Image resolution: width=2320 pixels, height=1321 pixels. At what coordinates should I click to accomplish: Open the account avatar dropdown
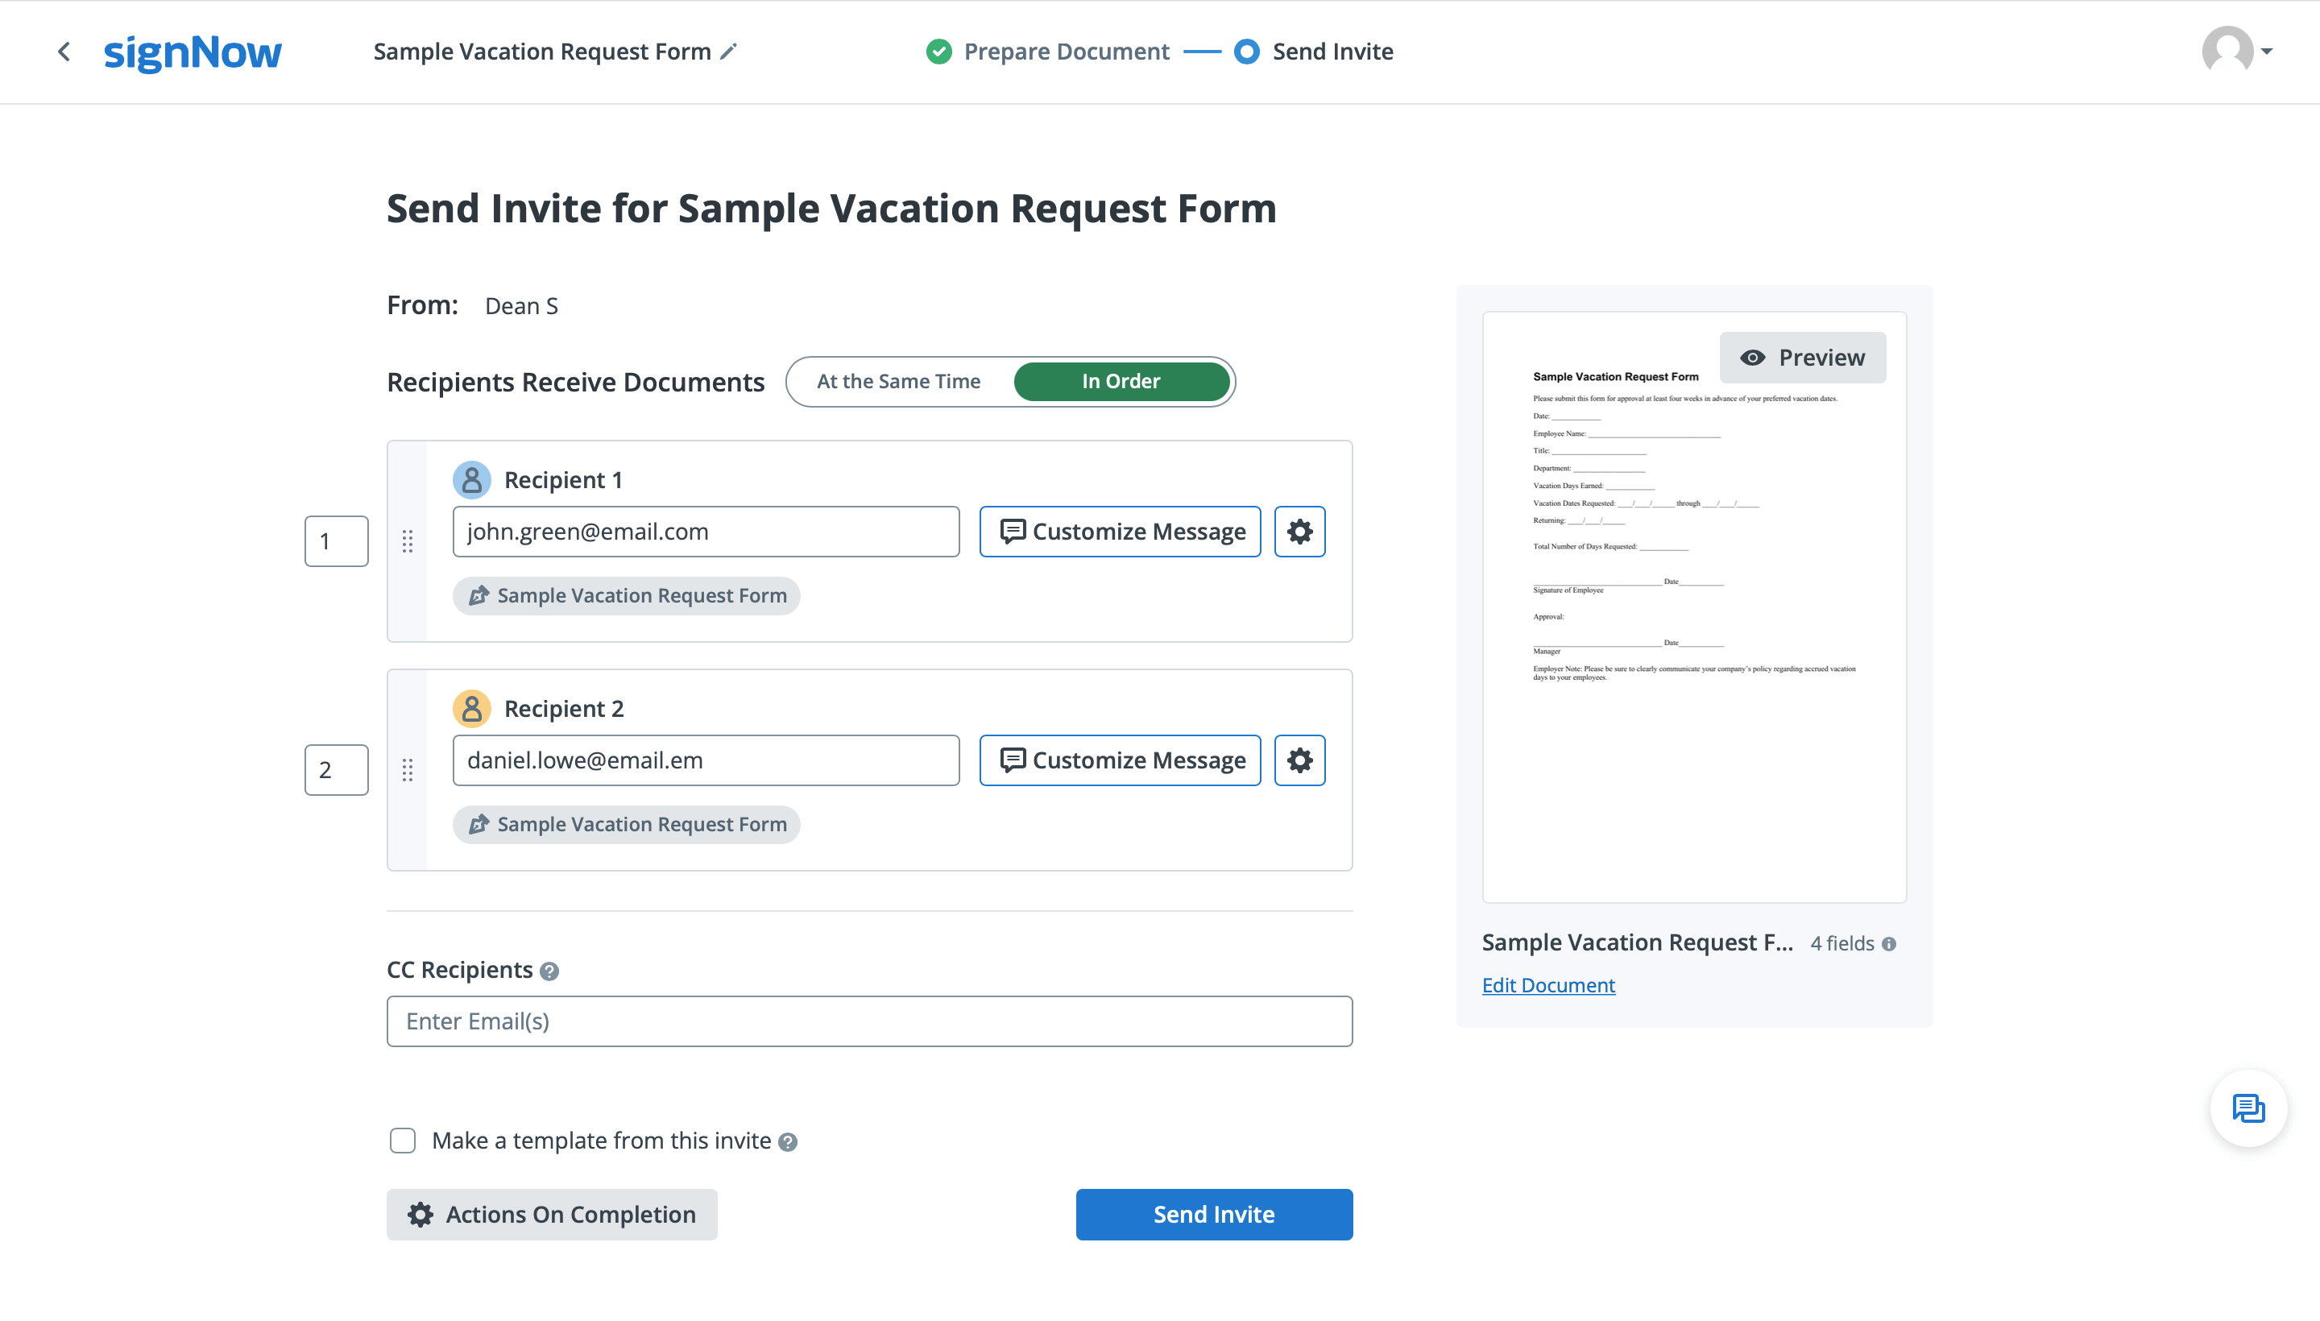2239,52
